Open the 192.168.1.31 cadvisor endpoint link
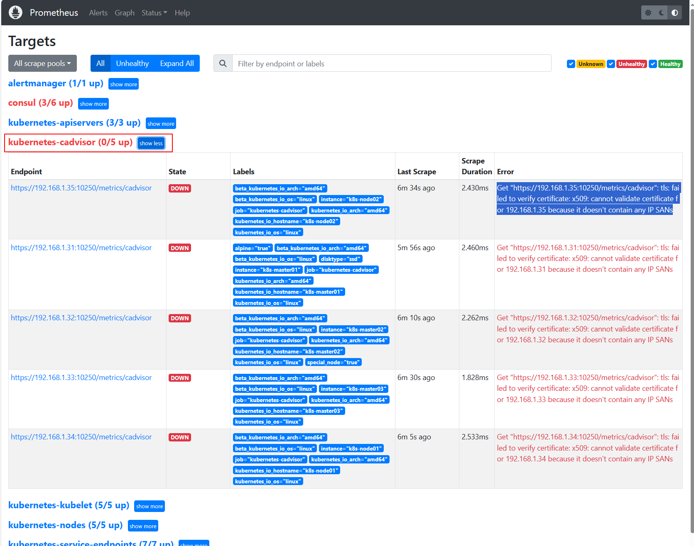The image size is (694, 546). (81, 248)
